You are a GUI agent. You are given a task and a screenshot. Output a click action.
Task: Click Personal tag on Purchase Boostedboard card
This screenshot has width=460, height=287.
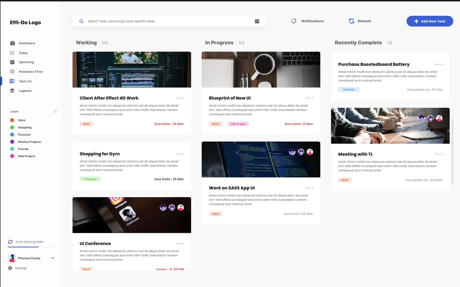pos(349,89)
